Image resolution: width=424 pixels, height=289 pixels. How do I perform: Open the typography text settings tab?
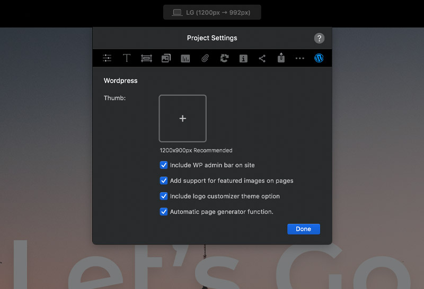tap(127, 59)
